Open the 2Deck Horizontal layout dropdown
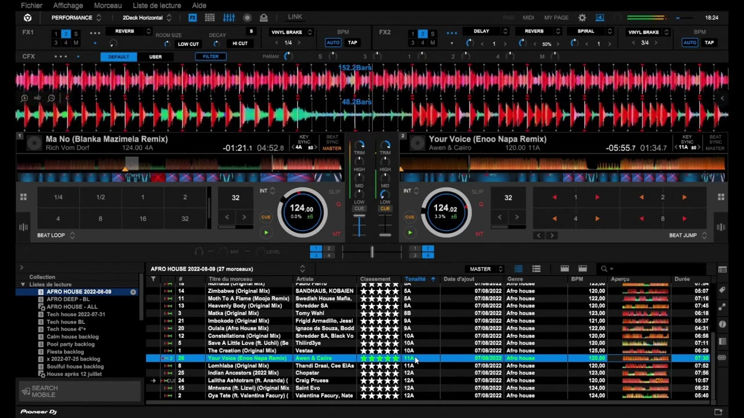This screenshot has height=418, width=744. pos(146,18)
